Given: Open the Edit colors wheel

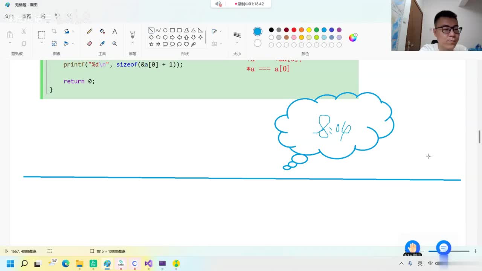Looking at the screenshot, I should click(353, 37).
